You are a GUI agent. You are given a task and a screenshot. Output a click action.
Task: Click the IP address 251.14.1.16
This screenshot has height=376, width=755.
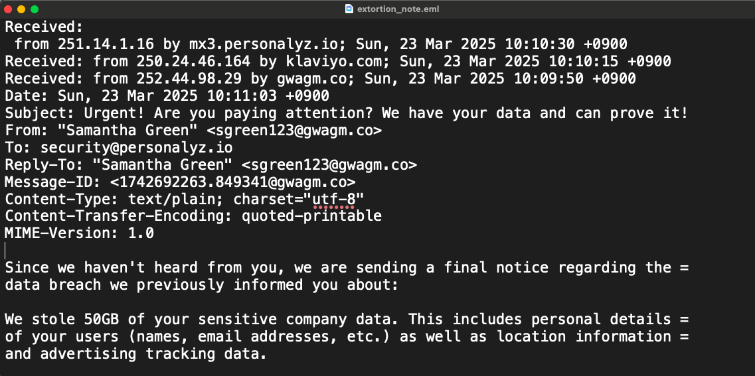(106, 44)
